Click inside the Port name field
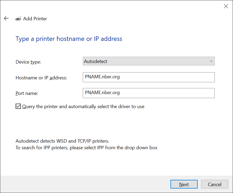The image size is (233, 193). [x=149, y=93]
